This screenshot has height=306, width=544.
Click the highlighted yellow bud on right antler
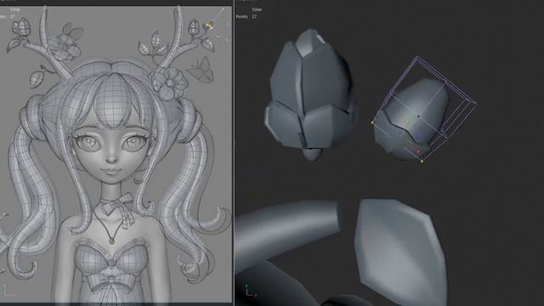point(209,25)
